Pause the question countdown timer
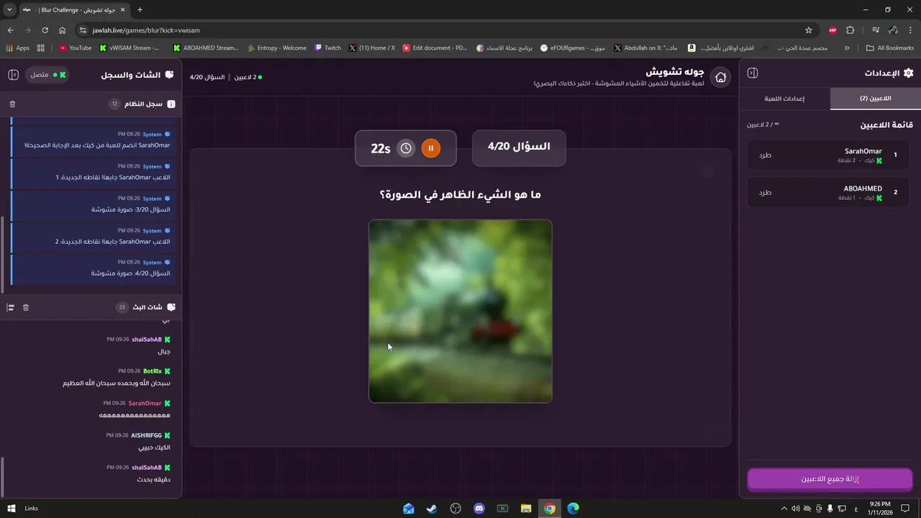 (x=430, y=148)
